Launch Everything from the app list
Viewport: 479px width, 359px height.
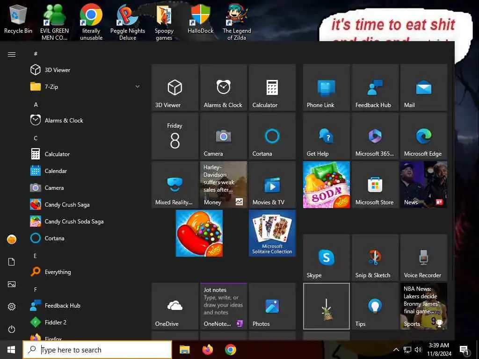tap(86, 272)
